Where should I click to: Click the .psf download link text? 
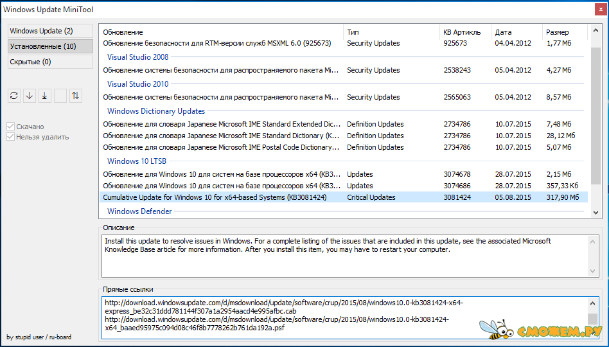[277, 324]
